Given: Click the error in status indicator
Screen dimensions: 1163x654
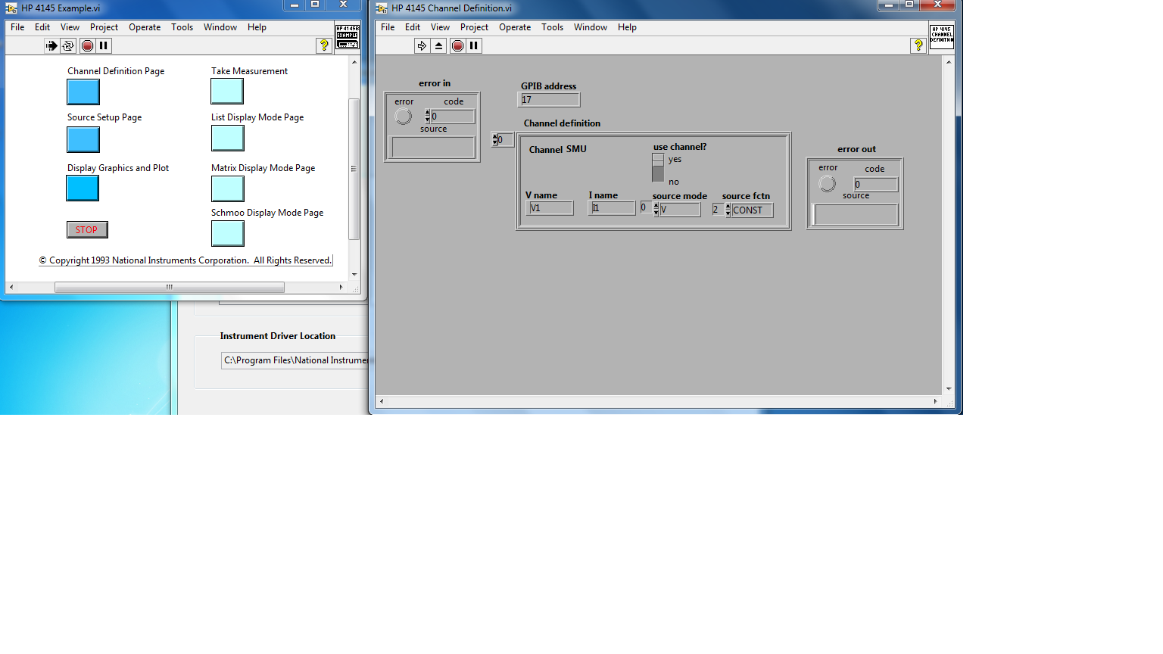Looking at the screenshot, I should 404,117.
